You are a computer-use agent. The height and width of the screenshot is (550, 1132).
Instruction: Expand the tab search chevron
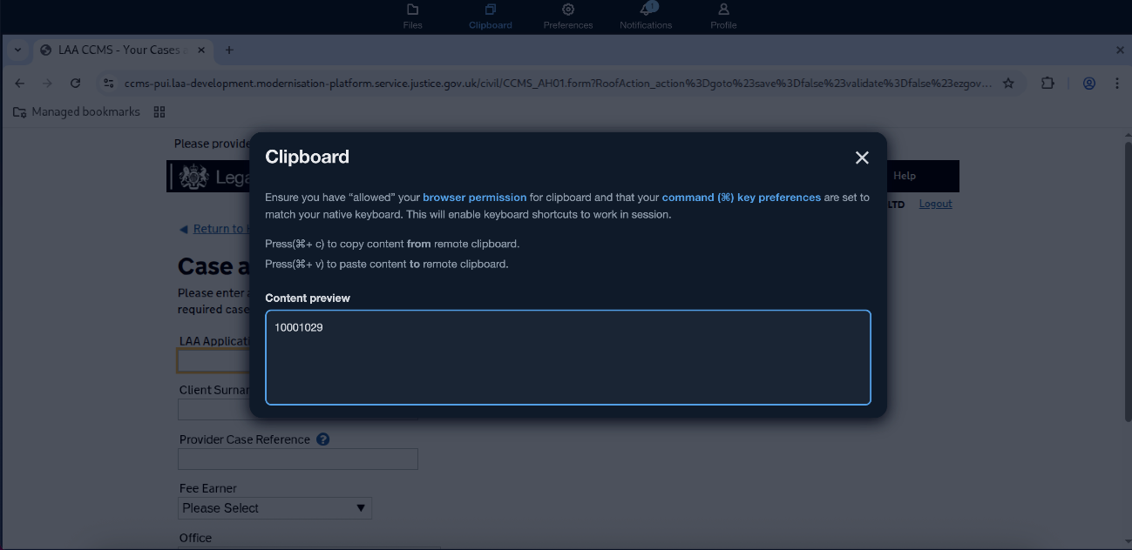17,50
